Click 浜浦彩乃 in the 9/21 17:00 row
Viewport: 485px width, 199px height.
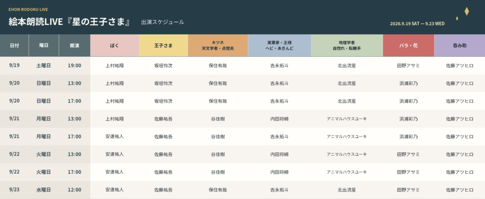409,136
